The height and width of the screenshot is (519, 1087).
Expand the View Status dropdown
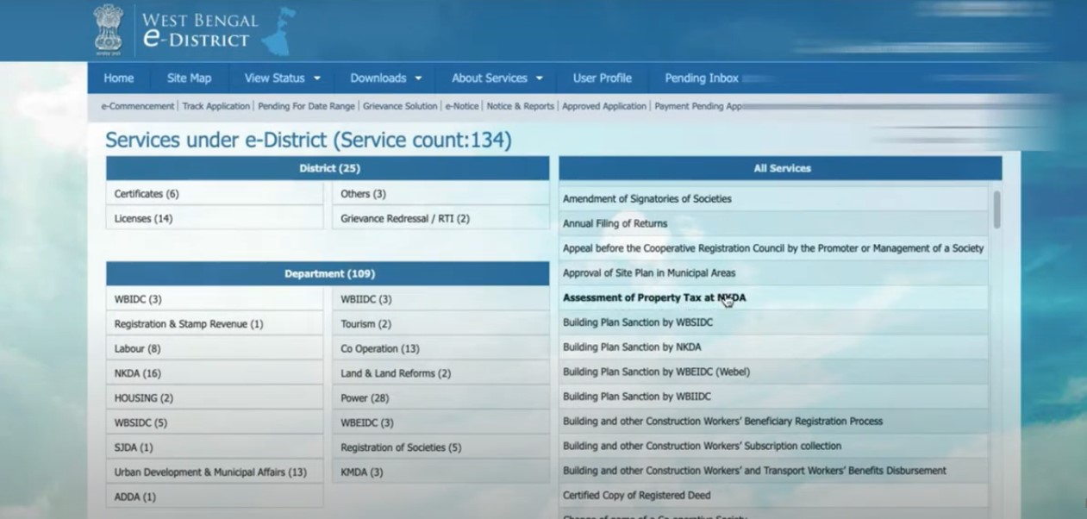pos(282,78)
